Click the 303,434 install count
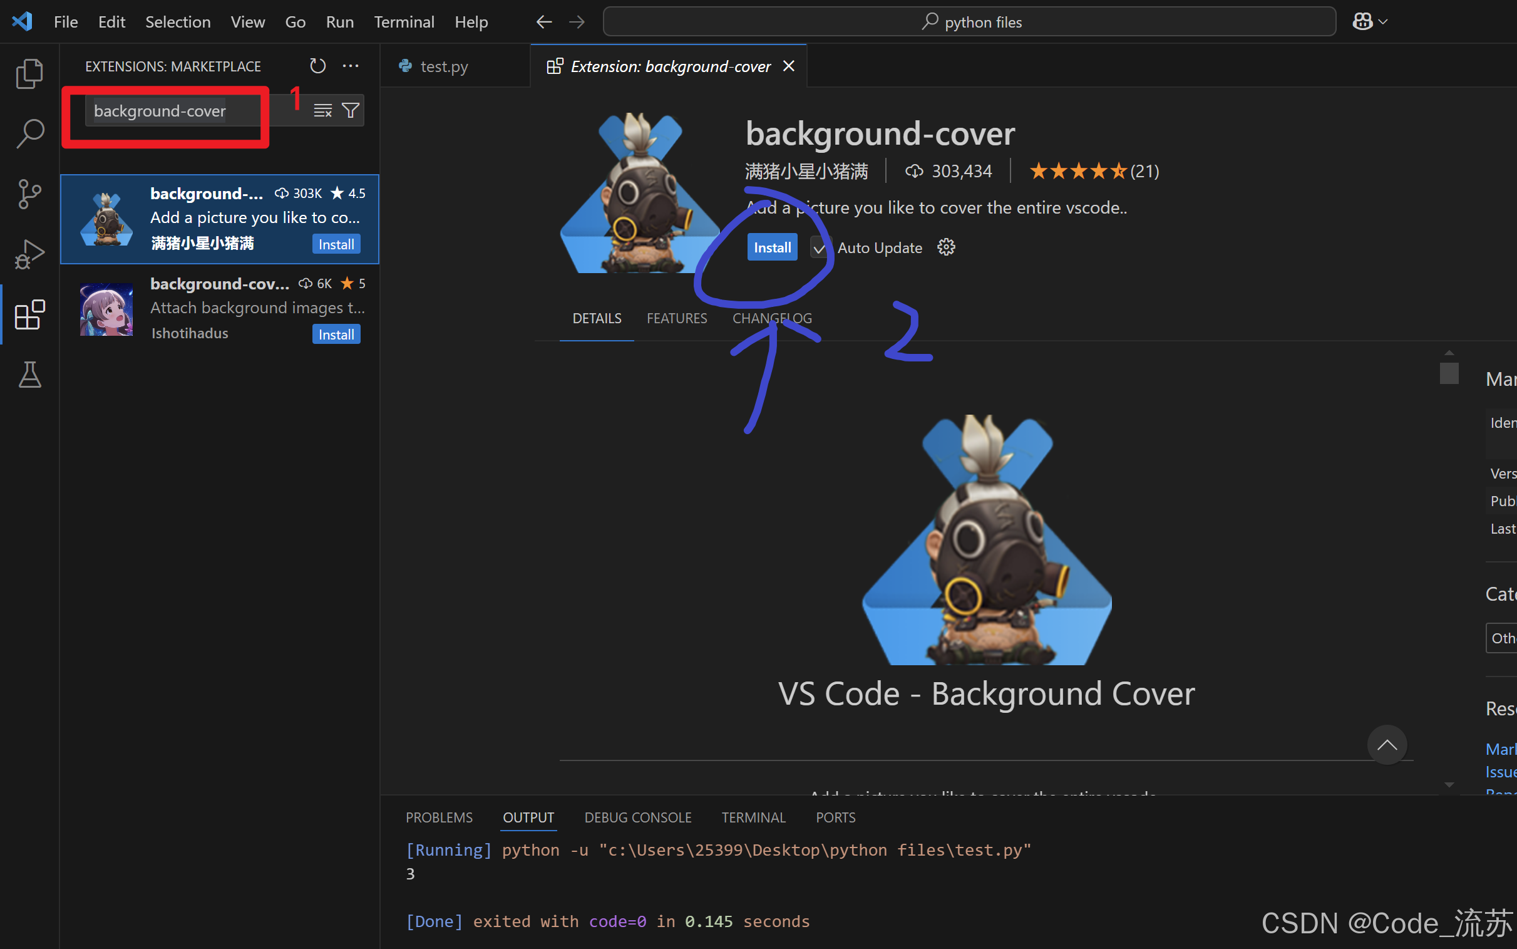The image size is (1517, 949). 949,171
